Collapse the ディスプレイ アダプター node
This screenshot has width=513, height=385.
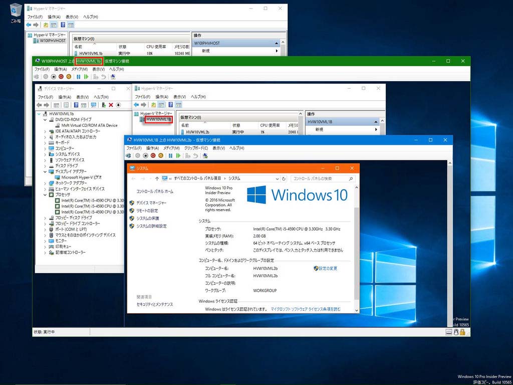click(45, 171)
